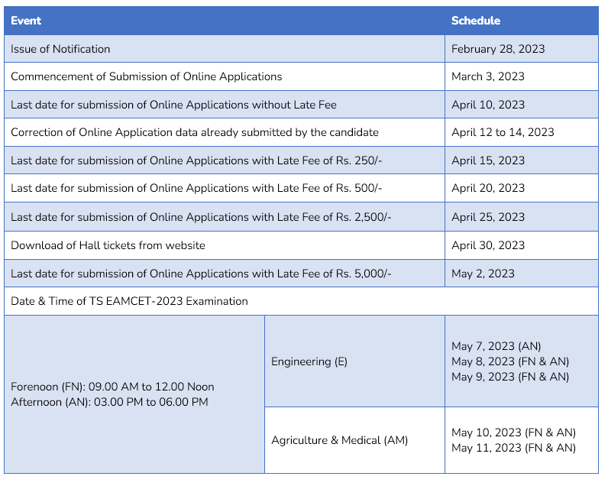
Task: Select the 'April 15, 2023' date cell
Action: point(522,160)
